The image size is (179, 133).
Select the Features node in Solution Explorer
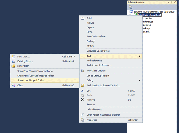coord(147,25)
